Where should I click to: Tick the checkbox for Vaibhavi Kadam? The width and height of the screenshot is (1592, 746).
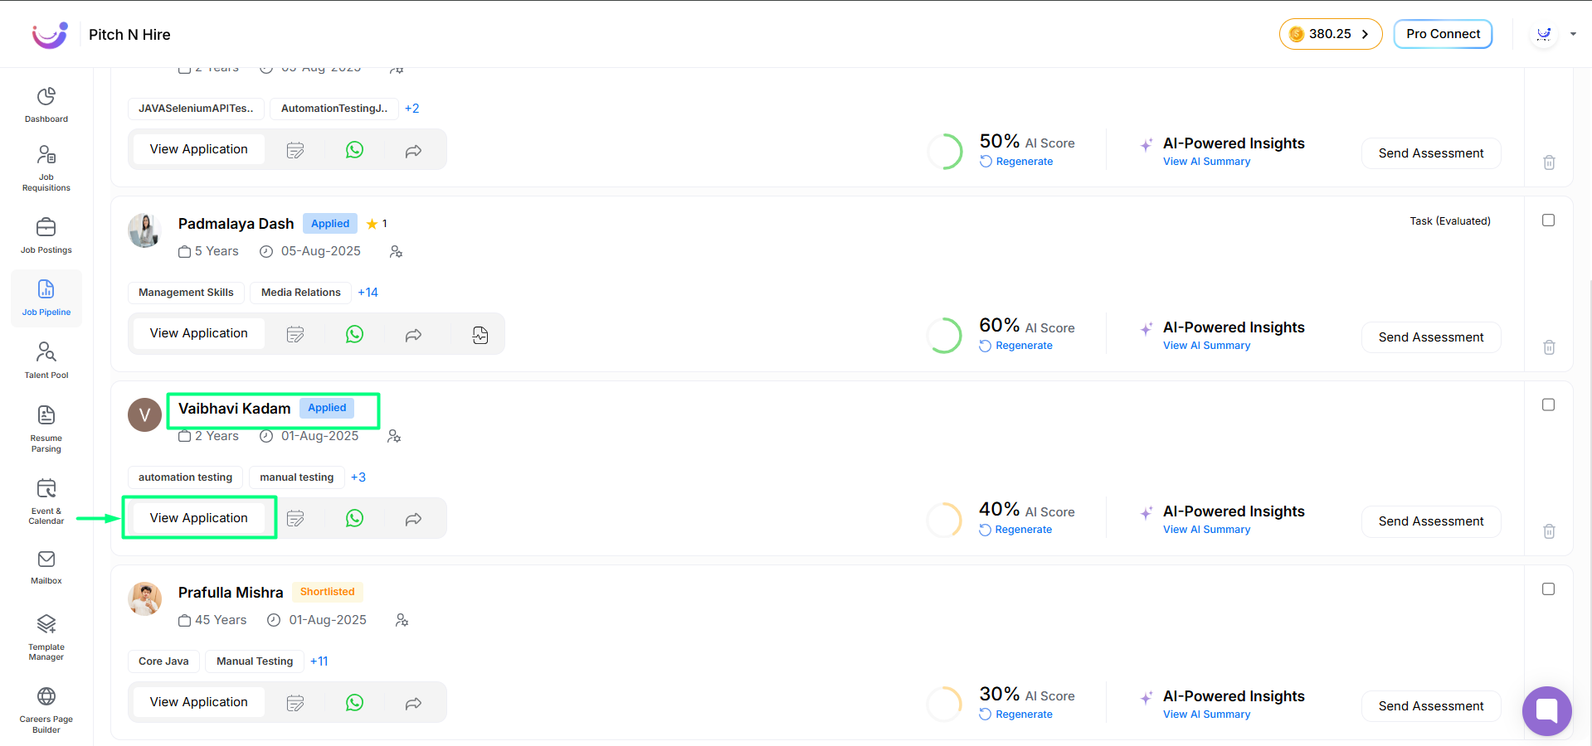(1548, 404)
